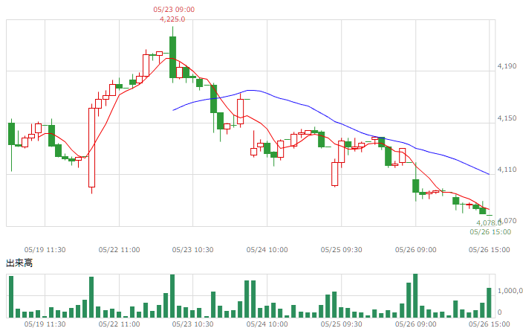Click 05/23 10:30 under the price chart

pos(193,250)
